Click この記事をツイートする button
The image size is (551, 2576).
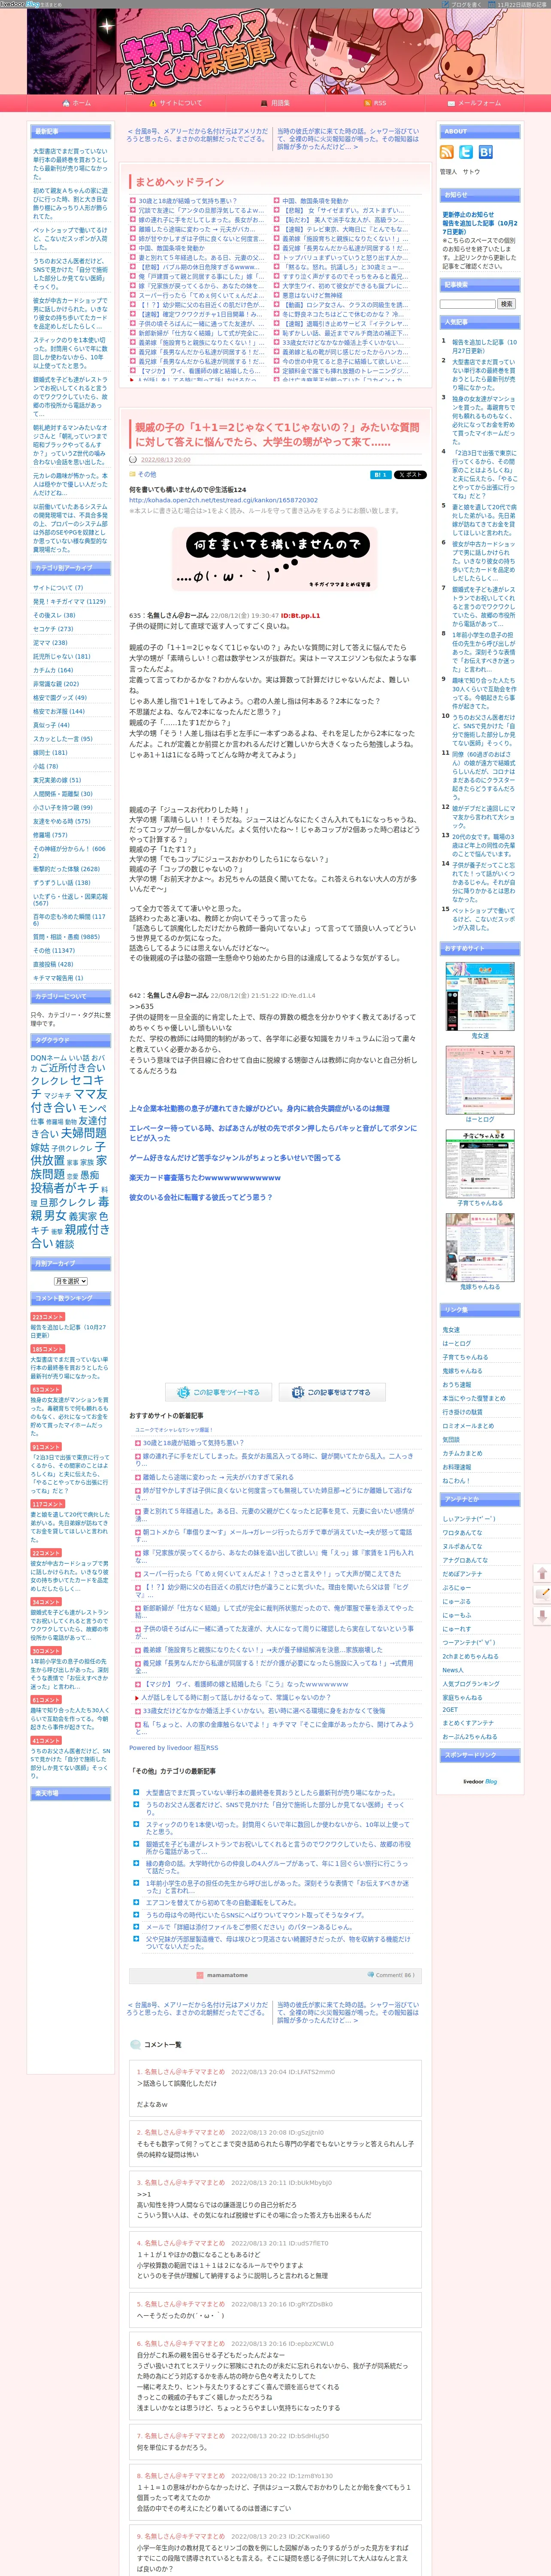219,1392
